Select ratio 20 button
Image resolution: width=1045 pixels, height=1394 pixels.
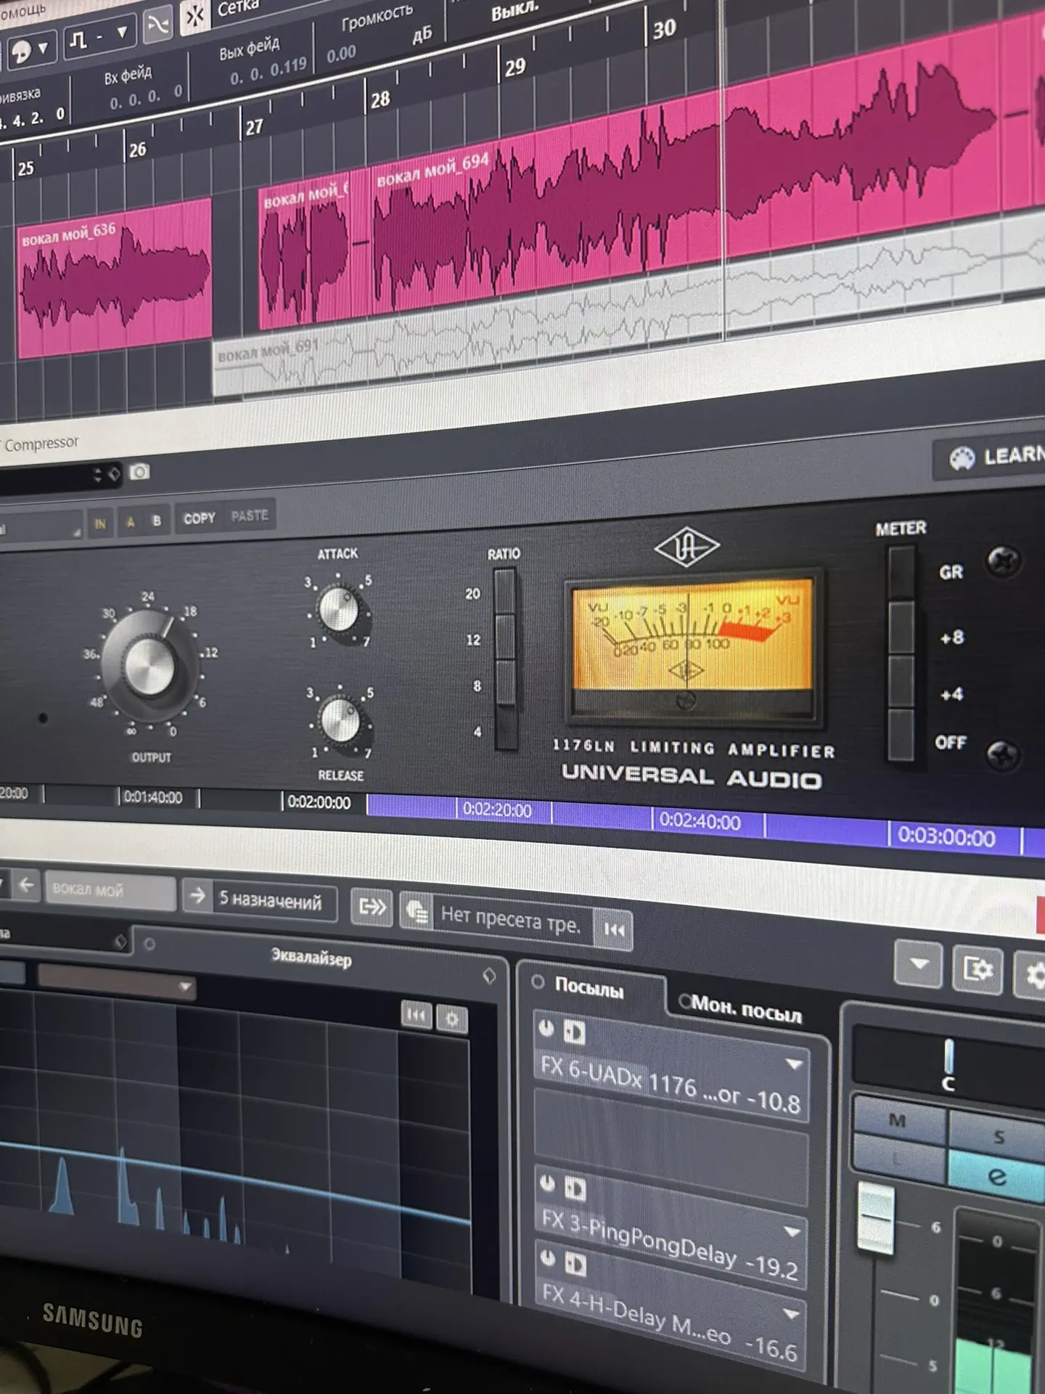point(504,592)
